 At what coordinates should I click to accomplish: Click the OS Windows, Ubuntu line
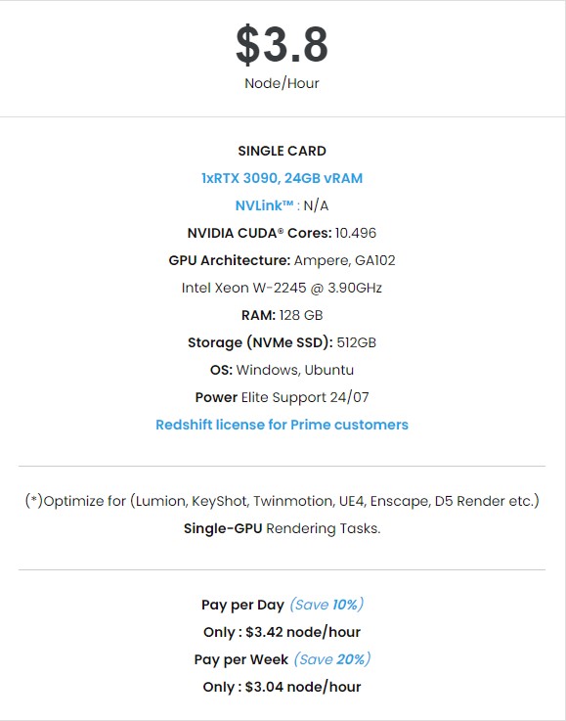[x=283, y=370]
